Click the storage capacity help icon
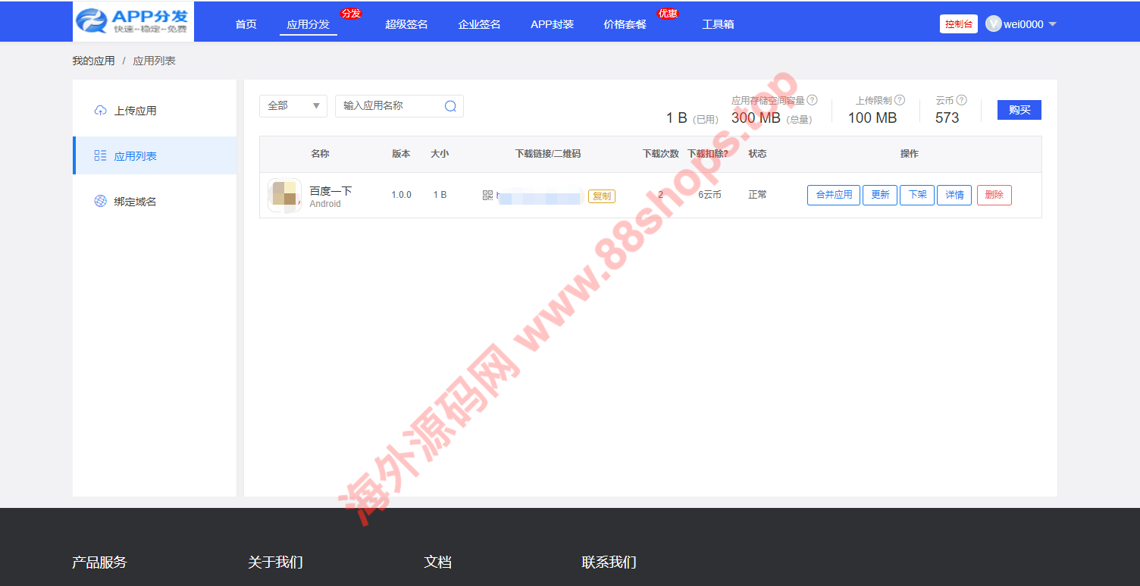Screen dimensions: 1140x586 click(812, 100)
